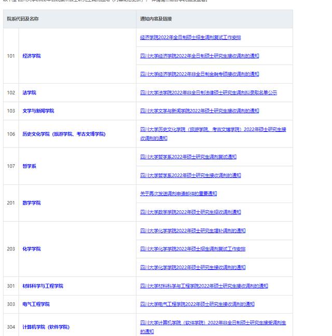Open 化学学院 接收调剂的通知 link

coord(192,267)
